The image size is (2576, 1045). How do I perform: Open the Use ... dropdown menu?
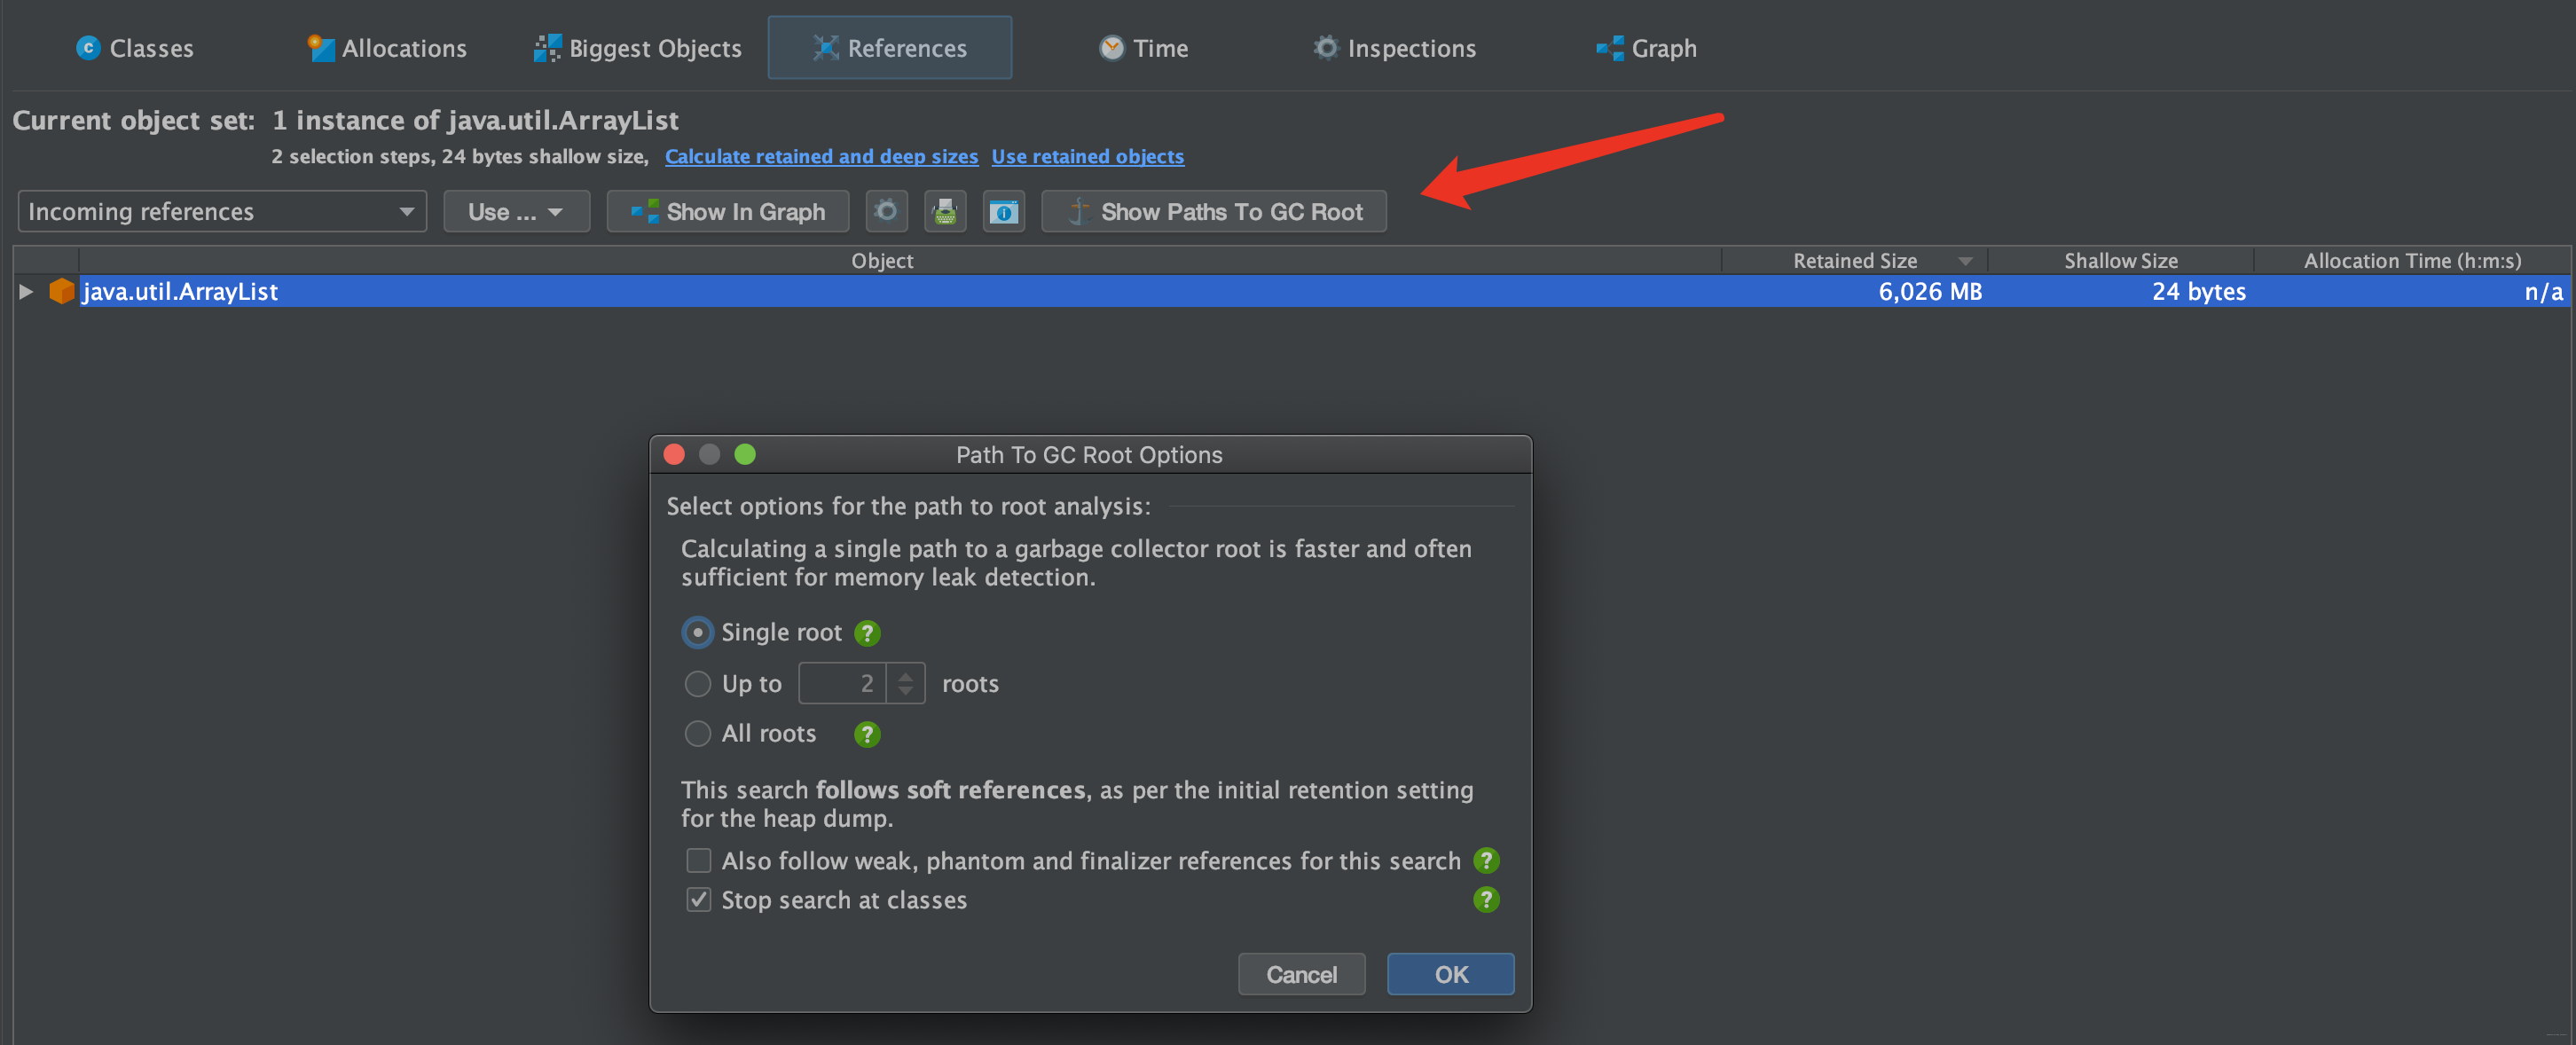(x=516, y=211)
